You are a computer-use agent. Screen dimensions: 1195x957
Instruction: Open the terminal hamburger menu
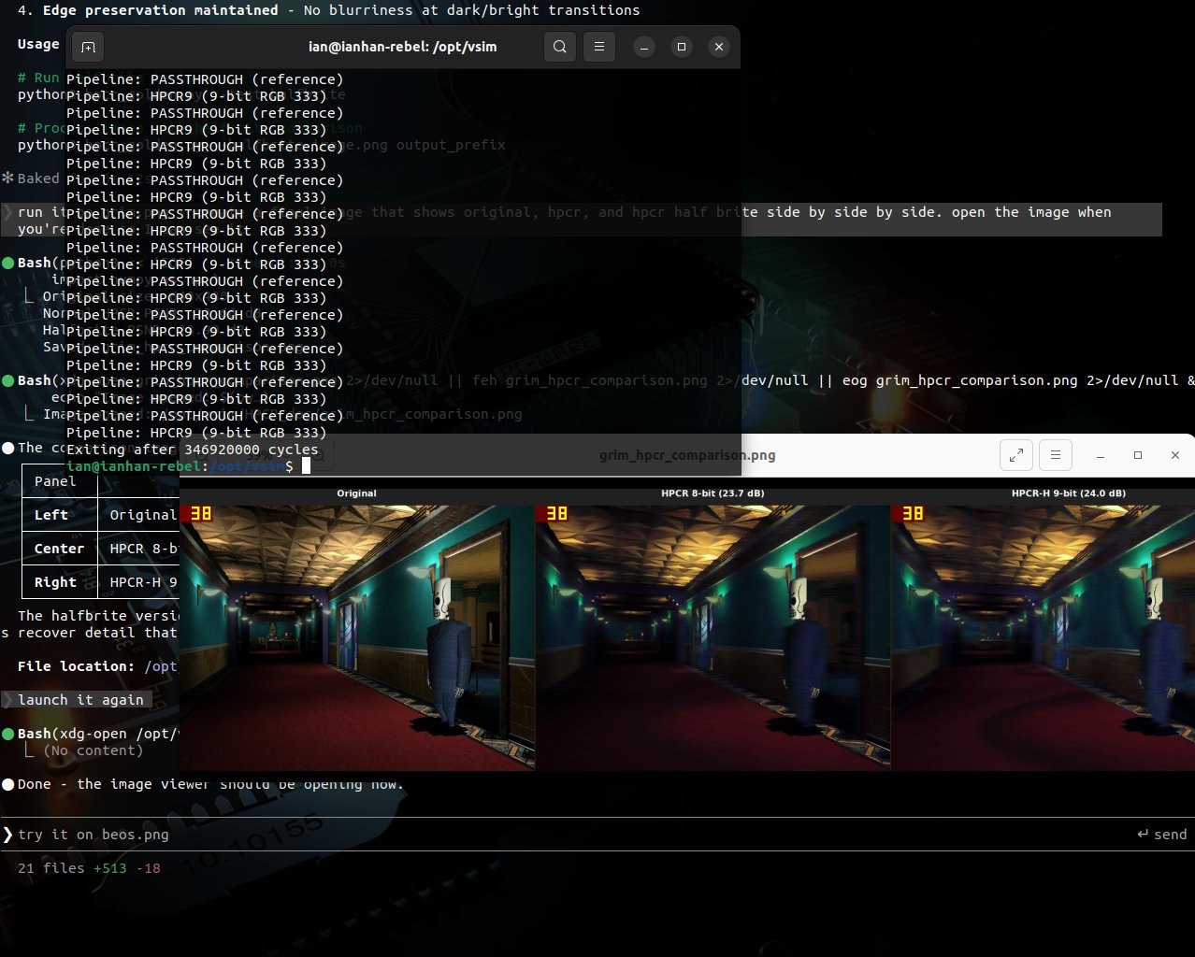click(x=599, y=47)
